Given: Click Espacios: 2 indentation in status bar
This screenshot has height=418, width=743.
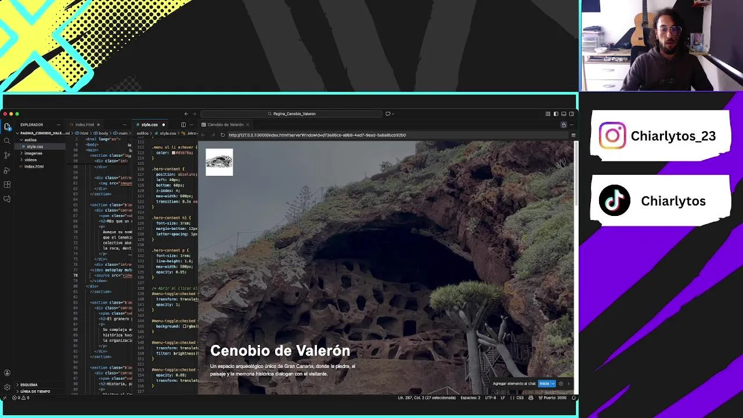Looking at the screenshot, I should point(470,398).
